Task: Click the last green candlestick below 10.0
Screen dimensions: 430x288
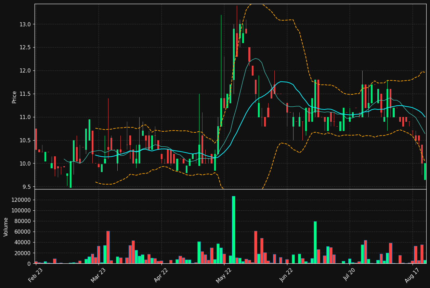Action: (x=425, y=172)
